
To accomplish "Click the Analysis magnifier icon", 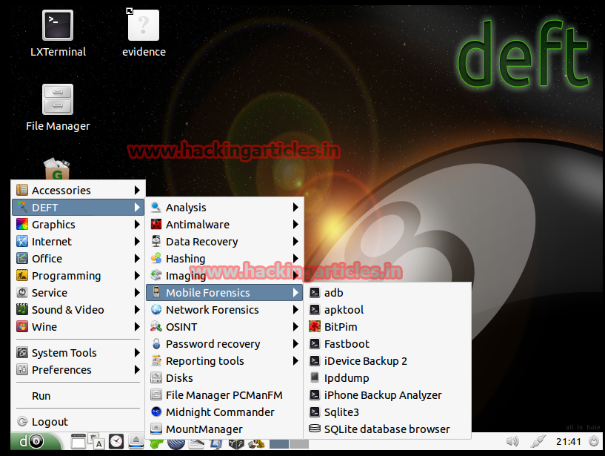I will [156, 207].
